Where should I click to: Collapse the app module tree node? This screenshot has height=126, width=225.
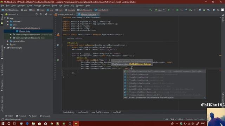coord(5,18)
